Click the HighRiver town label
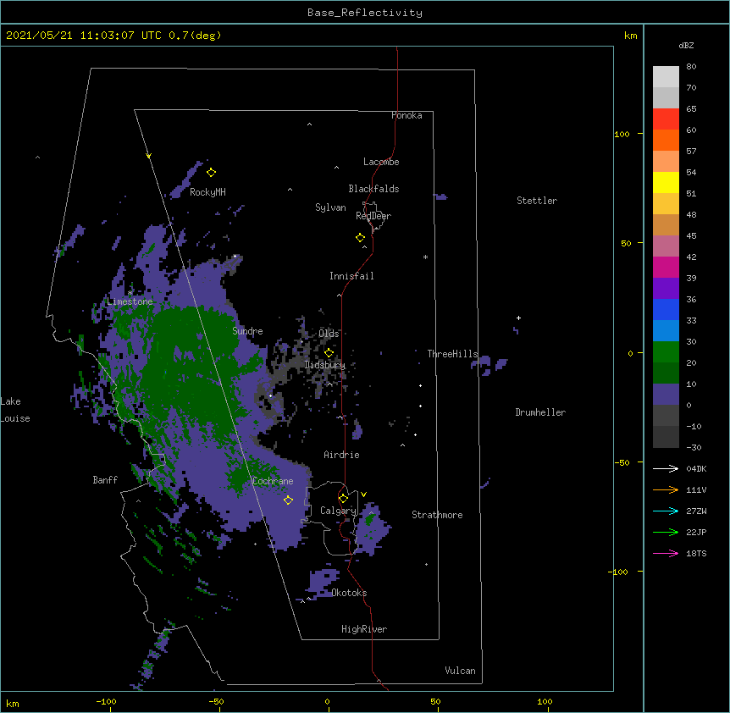This screenshot has height=713, width=730. click(364, 629)
